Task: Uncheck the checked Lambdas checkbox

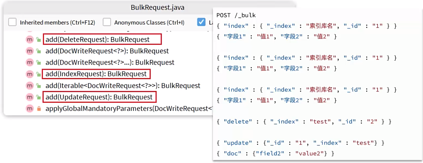Action: [201, 22]
